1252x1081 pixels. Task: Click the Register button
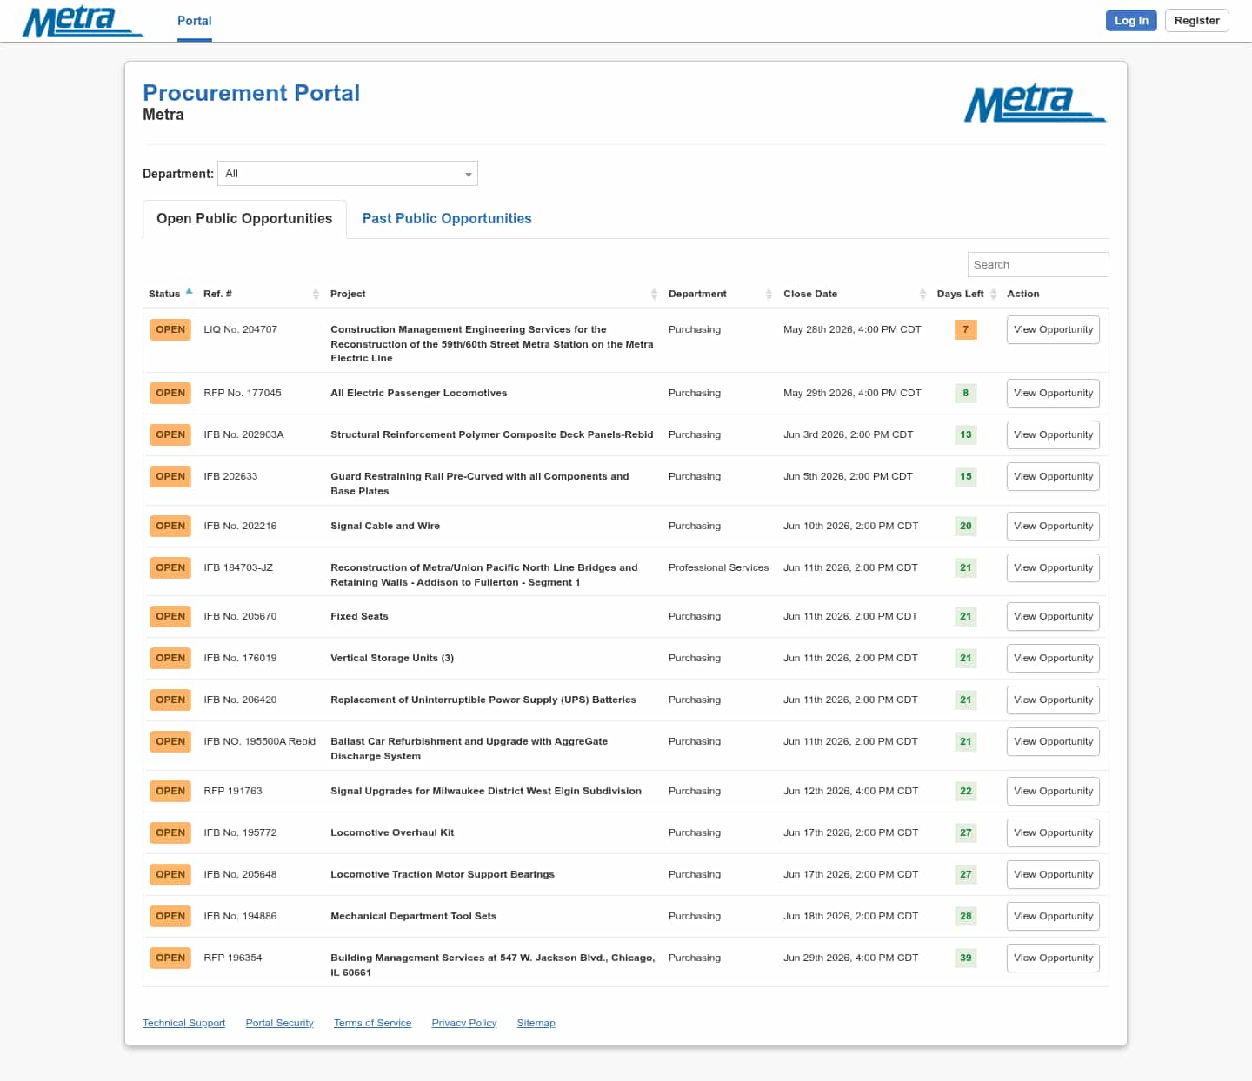tap(1197, 21)
